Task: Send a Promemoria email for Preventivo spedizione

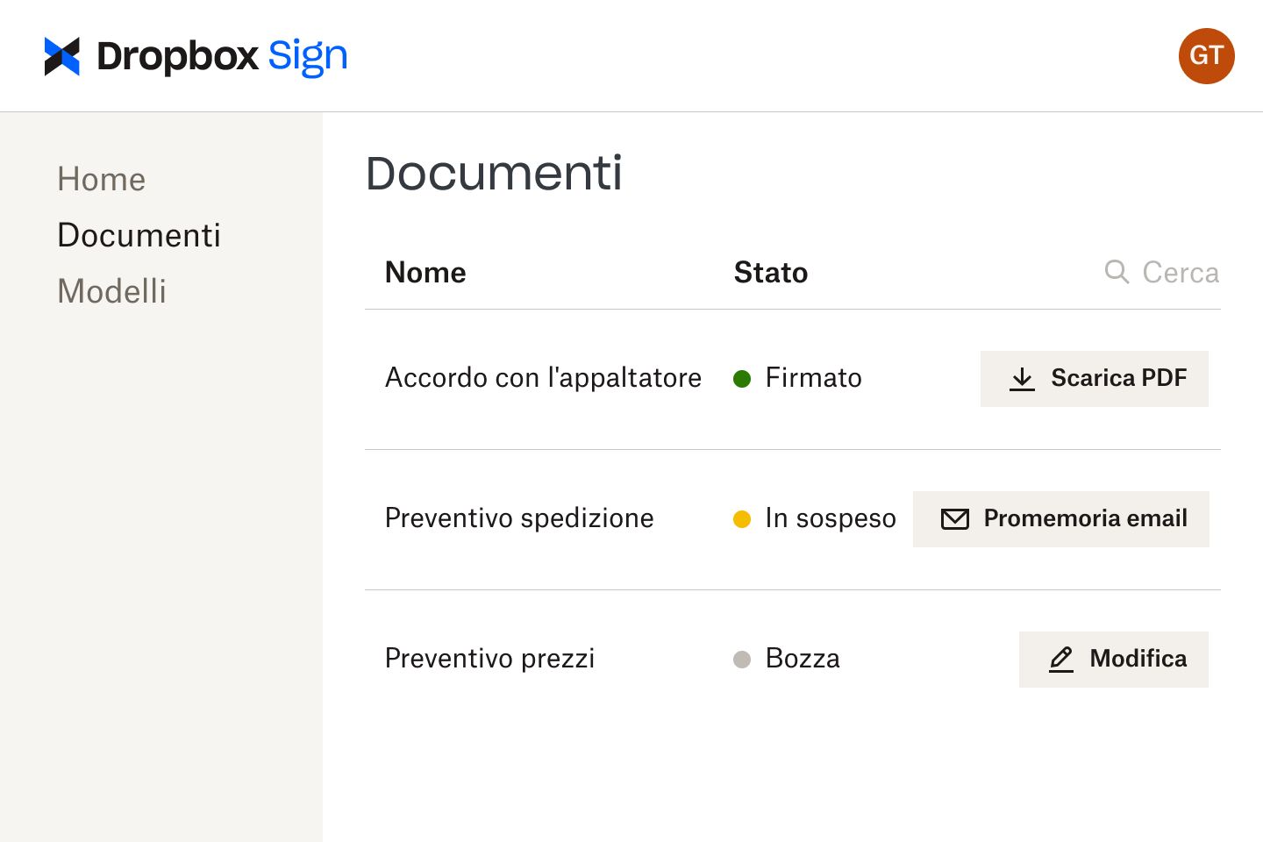Action: [1060, 518]
